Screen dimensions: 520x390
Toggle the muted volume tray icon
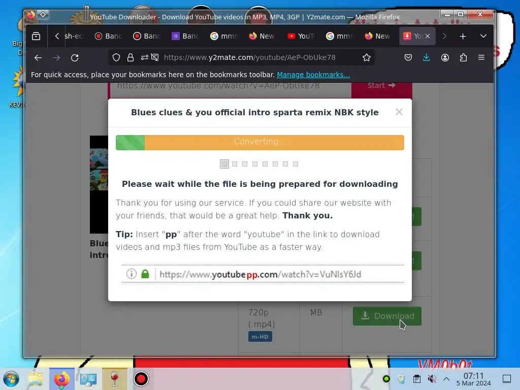[432, 379]
